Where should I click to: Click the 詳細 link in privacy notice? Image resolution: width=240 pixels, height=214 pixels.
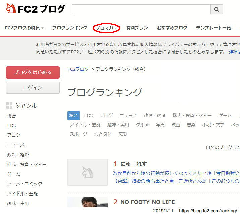[234, 52]
